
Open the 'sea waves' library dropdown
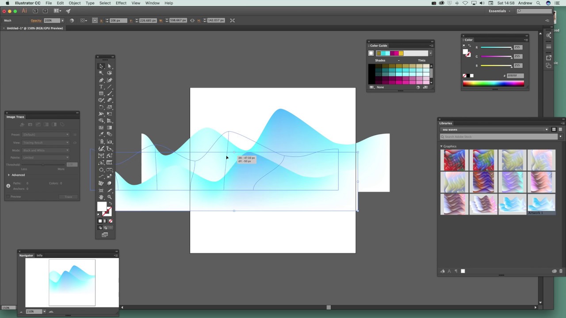tap(494, 129)
